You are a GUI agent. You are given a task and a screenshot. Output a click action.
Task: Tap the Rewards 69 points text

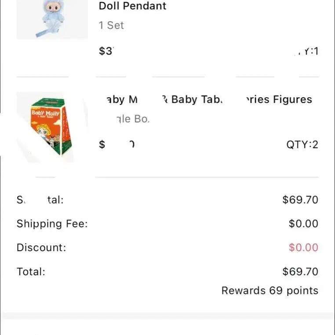click(x=269, y=291)
